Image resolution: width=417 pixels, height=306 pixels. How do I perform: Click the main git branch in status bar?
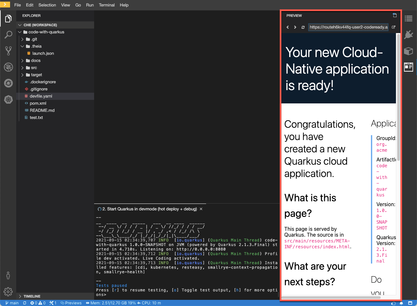12,303
